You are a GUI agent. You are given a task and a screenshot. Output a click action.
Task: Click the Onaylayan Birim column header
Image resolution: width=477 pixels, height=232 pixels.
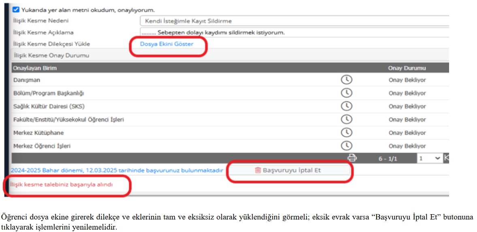coord(35,68)
